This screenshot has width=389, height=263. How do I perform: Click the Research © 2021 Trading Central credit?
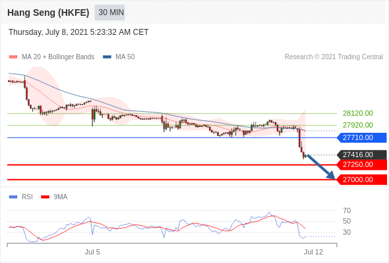[334, 57]
